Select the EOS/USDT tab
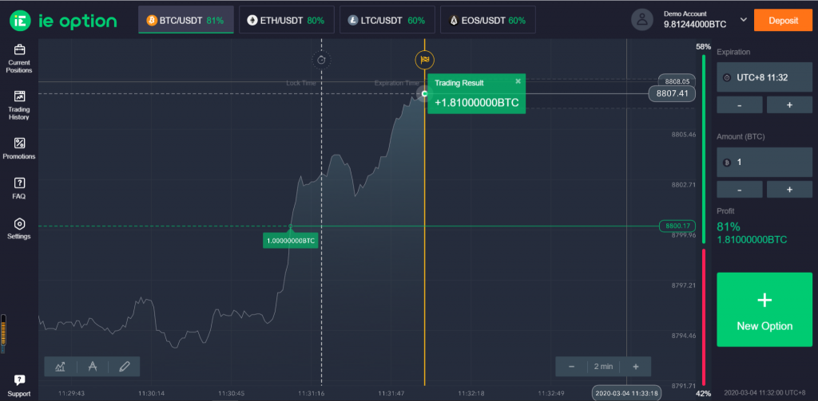818x401 pixels. click(x=488, y=20)
